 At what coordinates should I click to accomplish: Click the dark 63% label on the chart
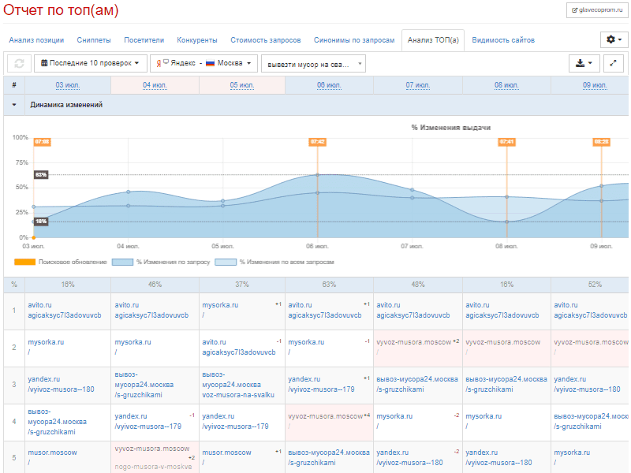[41, 174]
